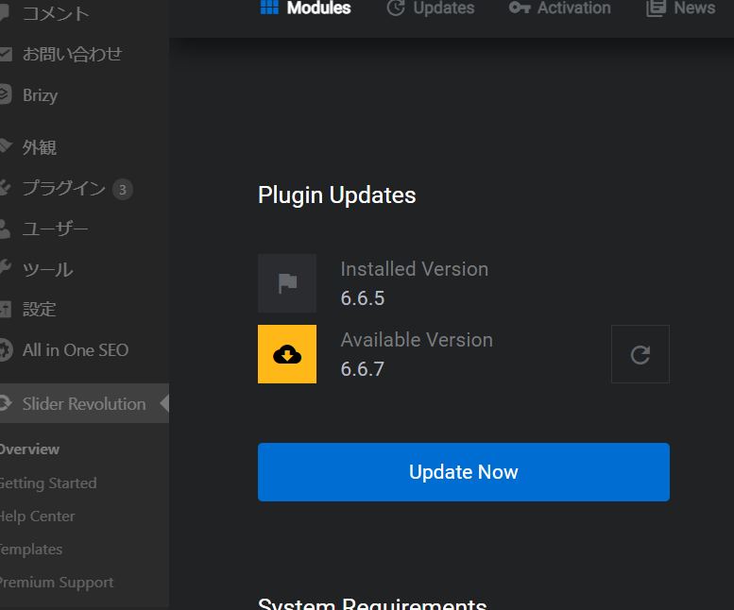The image size is (734, 610).
Task: Open Premium Support submenu link
Action: [x=57, y=583]
